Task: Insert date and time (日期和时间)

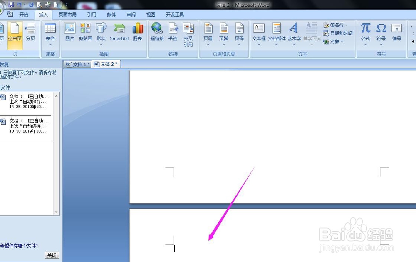Action: click(x=338, y=33)
